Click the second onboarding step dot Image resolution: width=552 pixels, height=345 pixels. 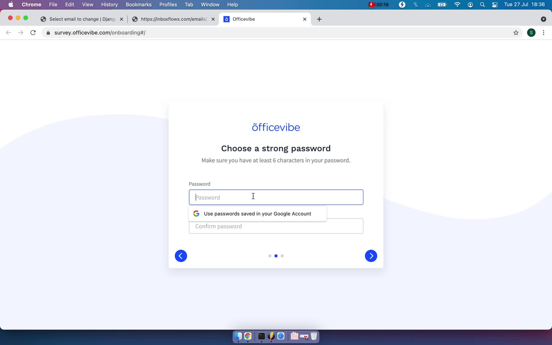pos(276,256)
